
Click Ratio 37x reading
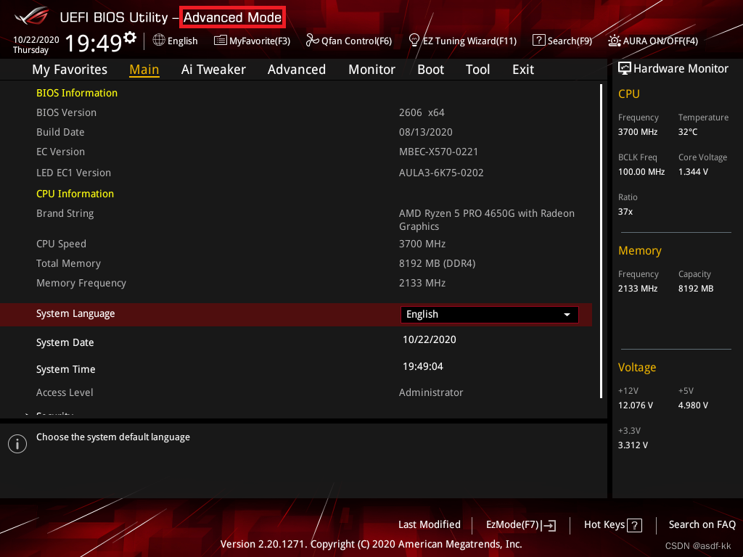[x=625, y=212]
